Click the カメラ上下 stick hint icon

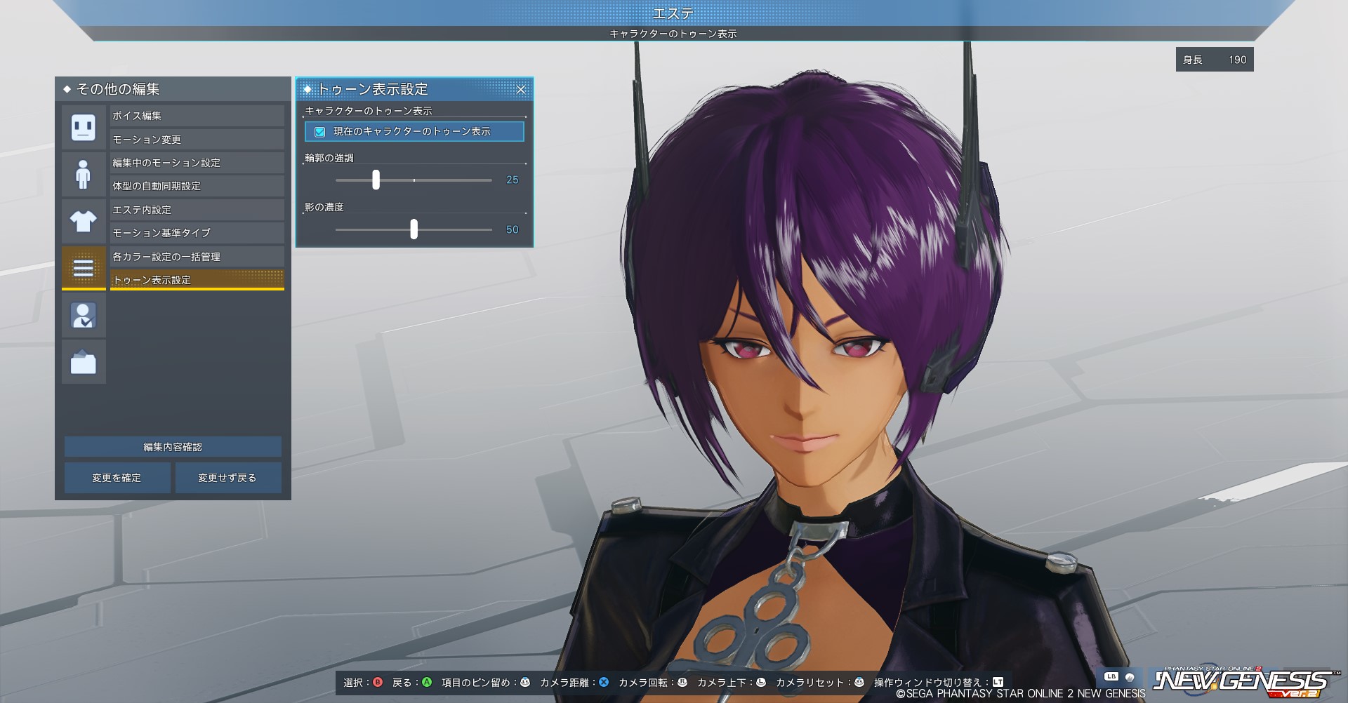coord(761,682)
